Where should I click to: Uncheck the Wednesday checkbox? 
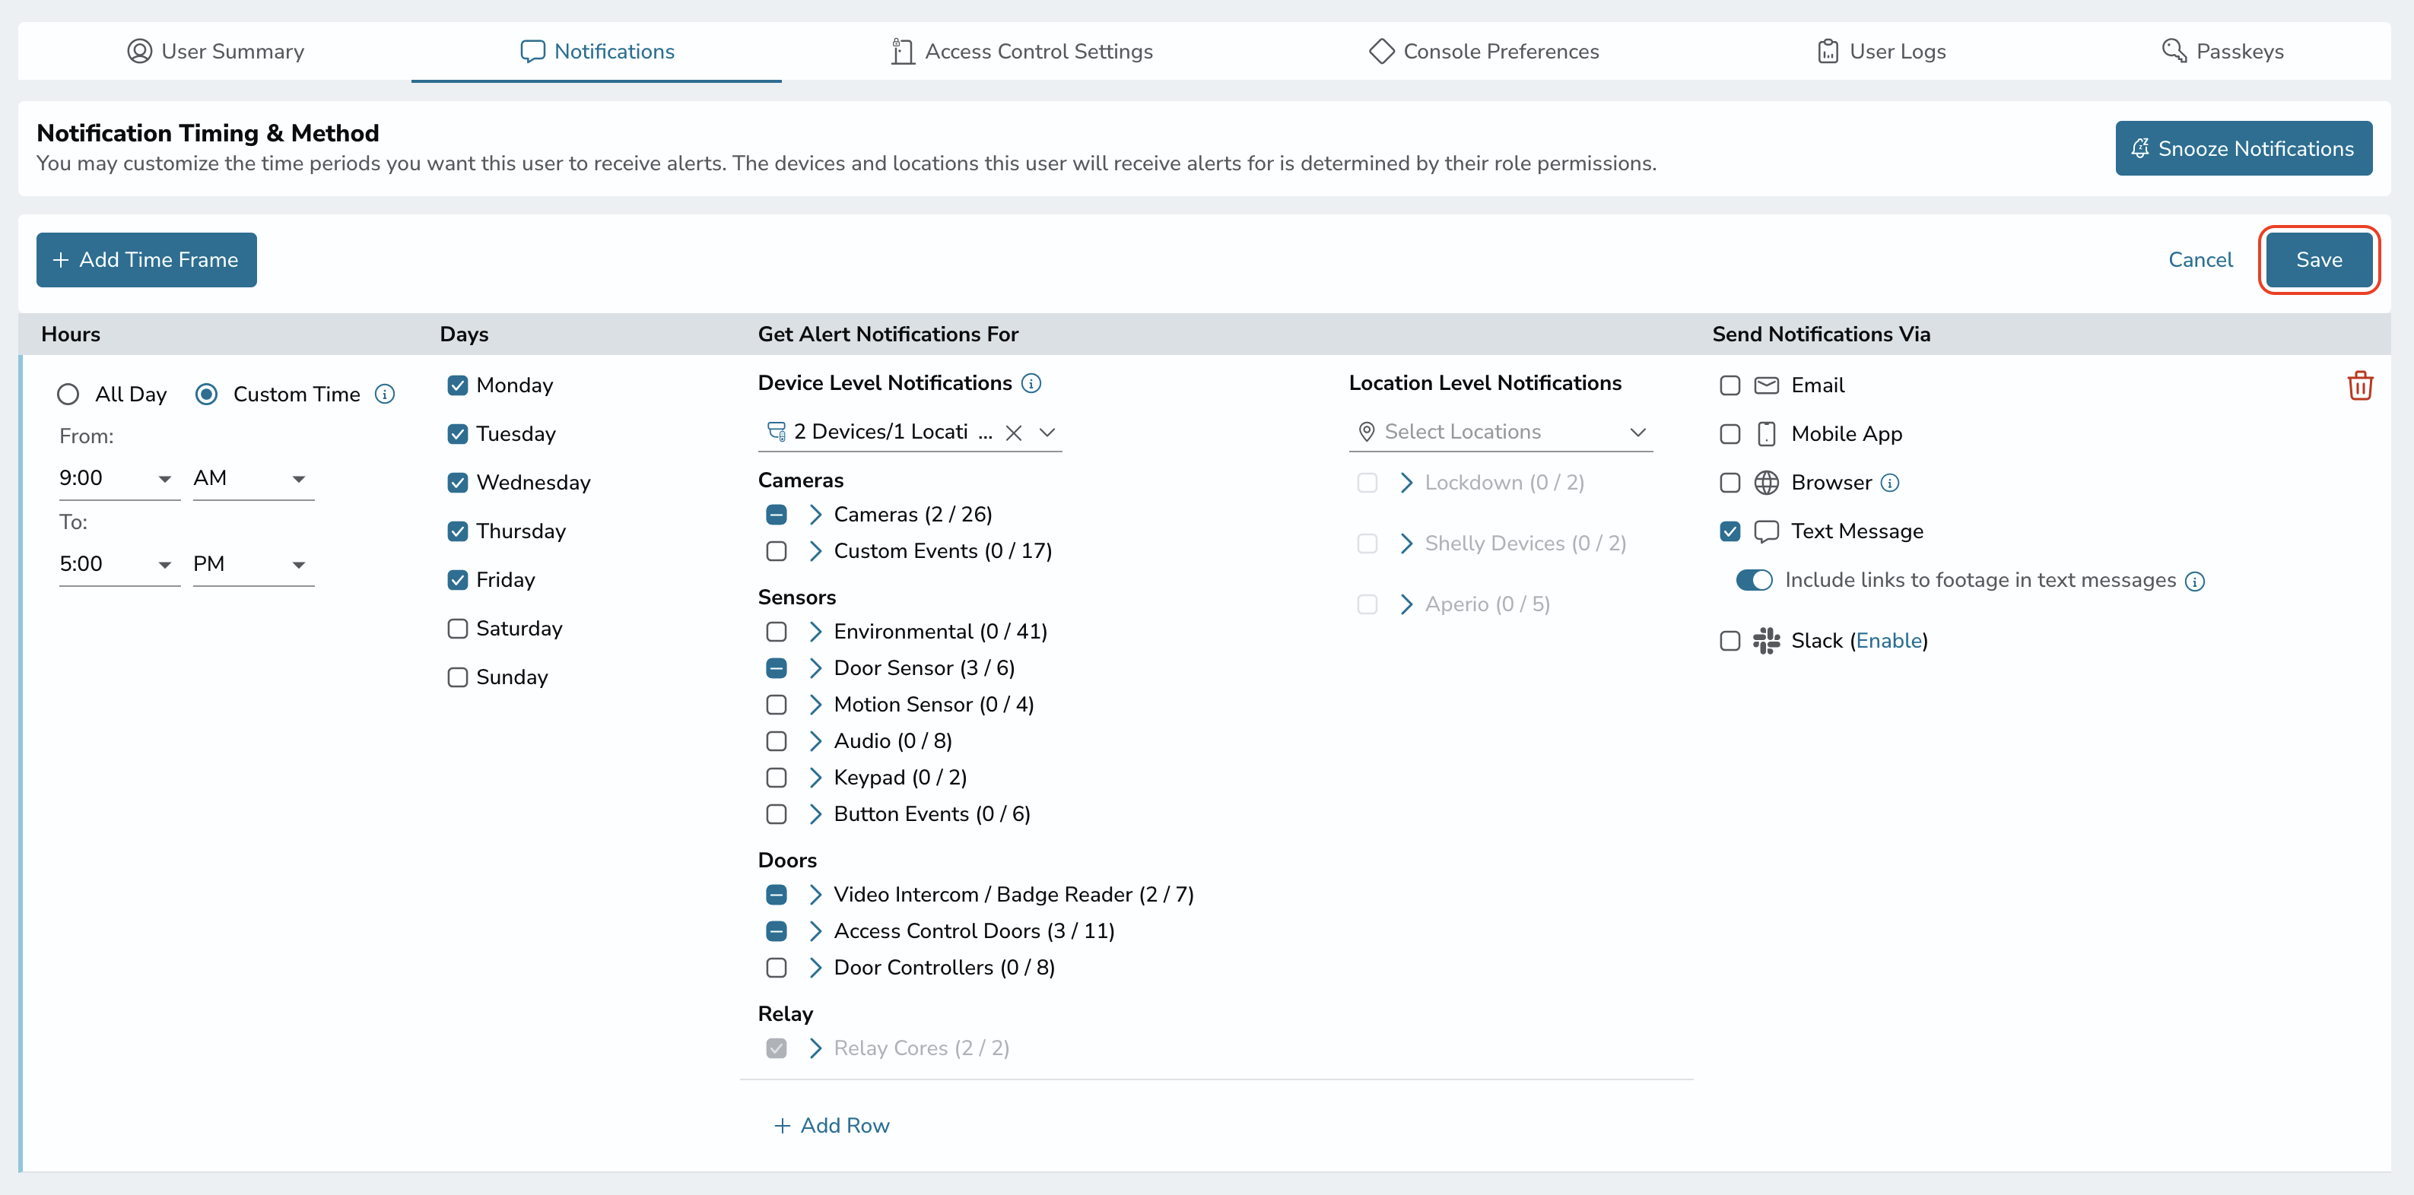[457, 482]
